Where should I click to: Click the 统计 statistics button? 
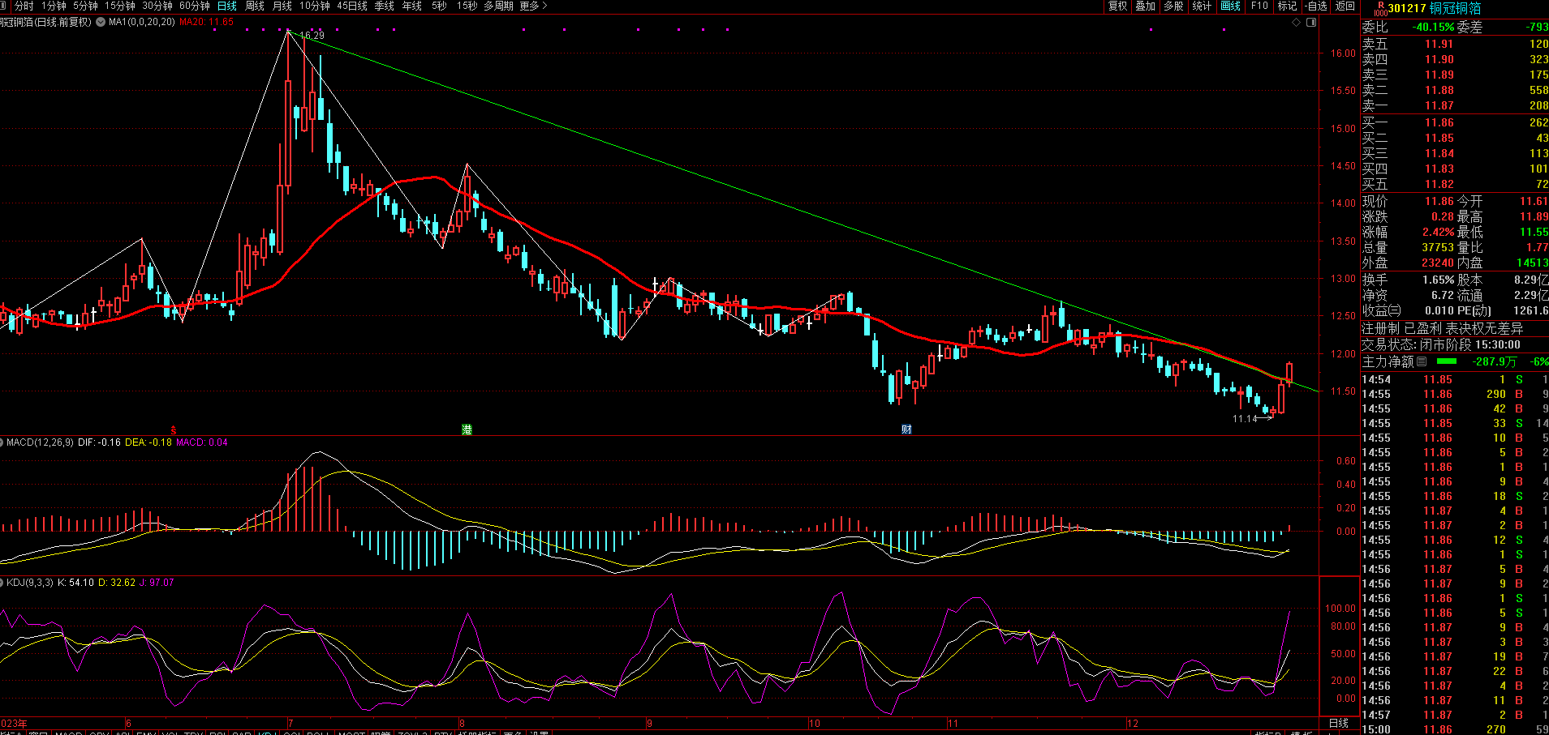pyautogui.click(x=1202, y=6)
